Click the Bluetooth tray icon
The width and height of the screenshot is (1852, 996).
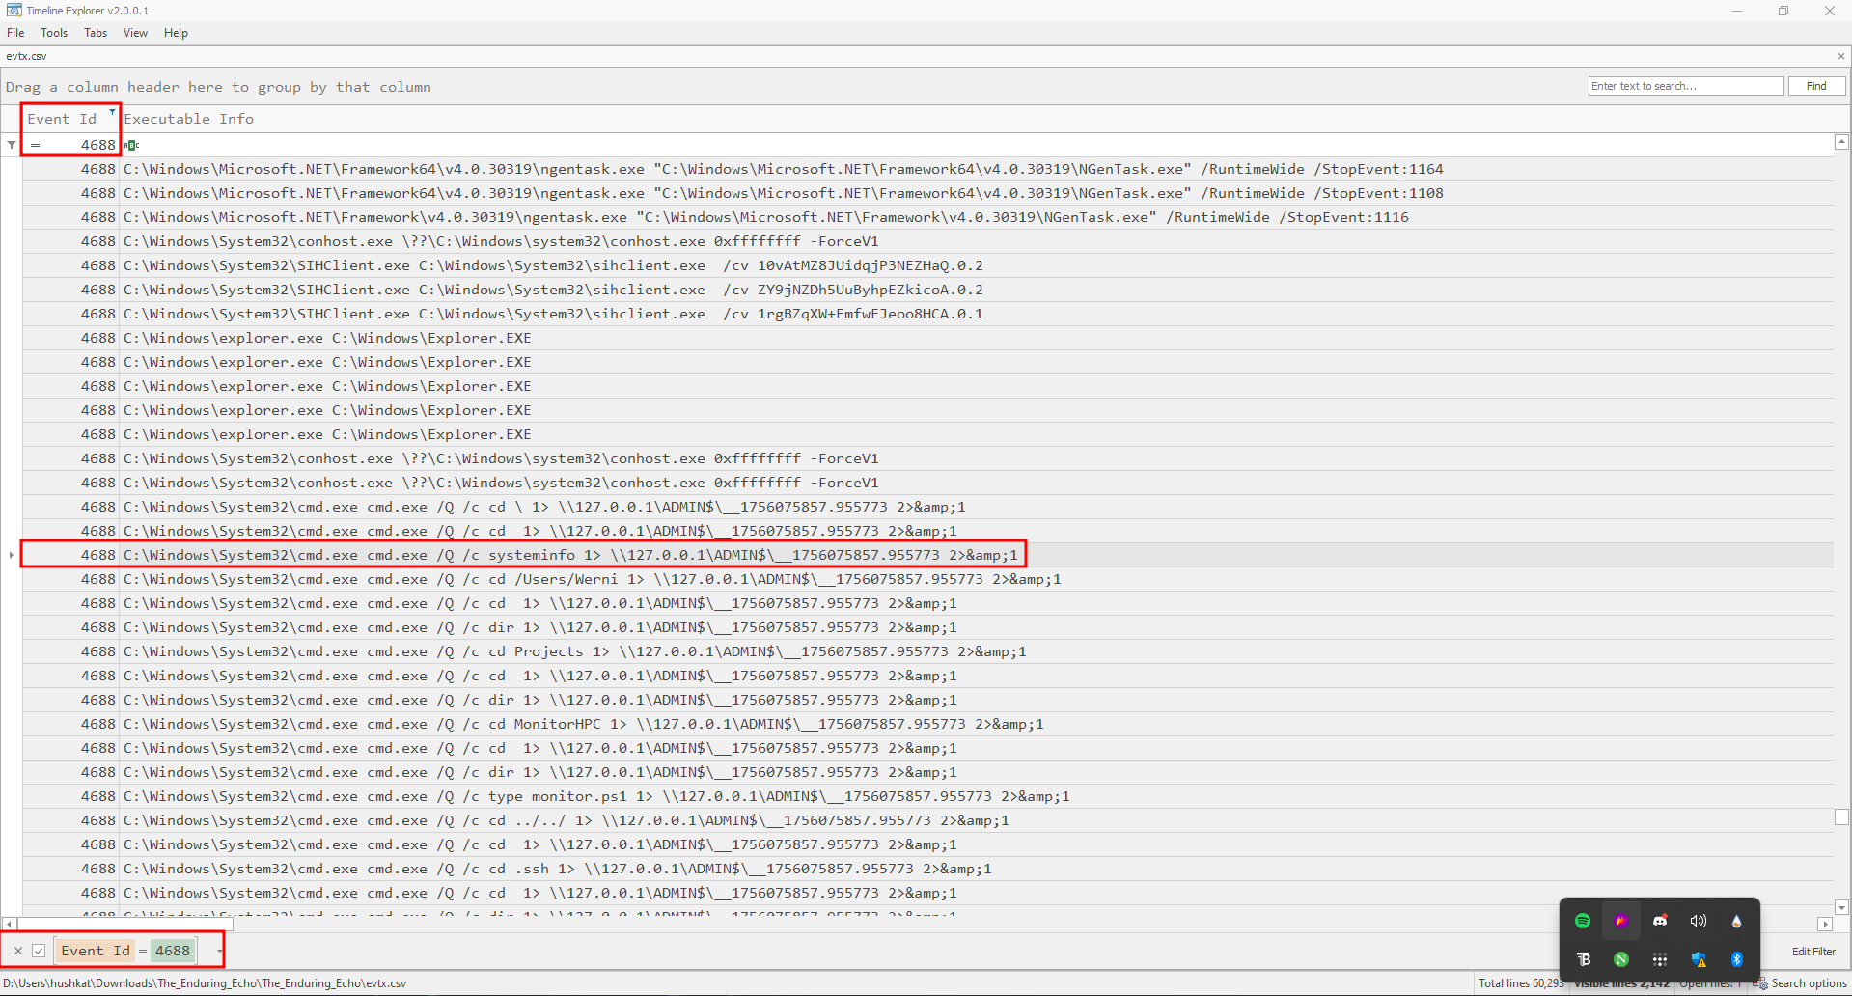coord(1737,959)
